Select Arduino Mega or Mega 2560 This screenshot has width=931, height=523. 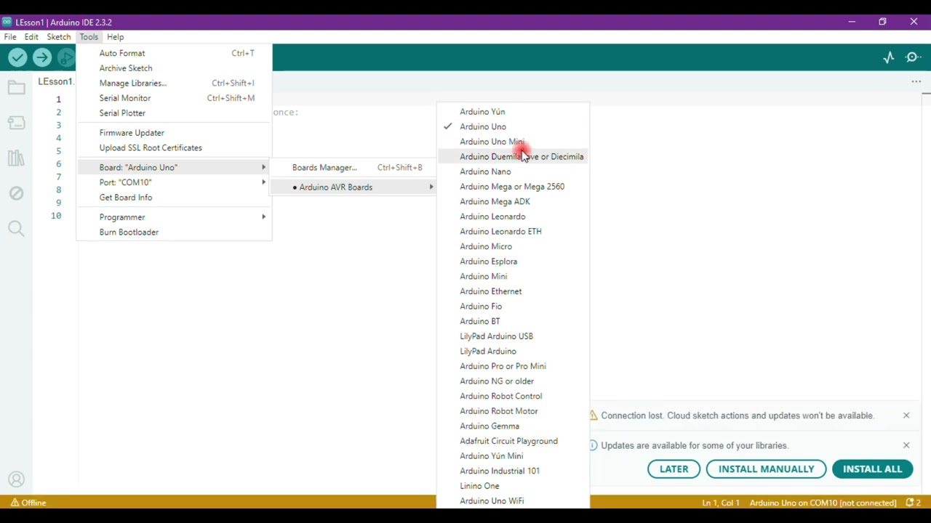513,187
